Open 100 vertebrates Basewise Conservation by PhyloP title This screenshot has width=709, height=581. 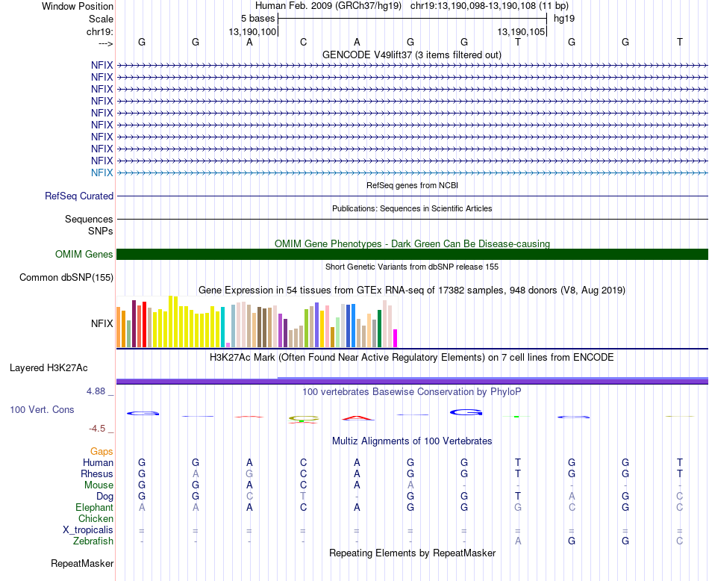pos(412,391)
